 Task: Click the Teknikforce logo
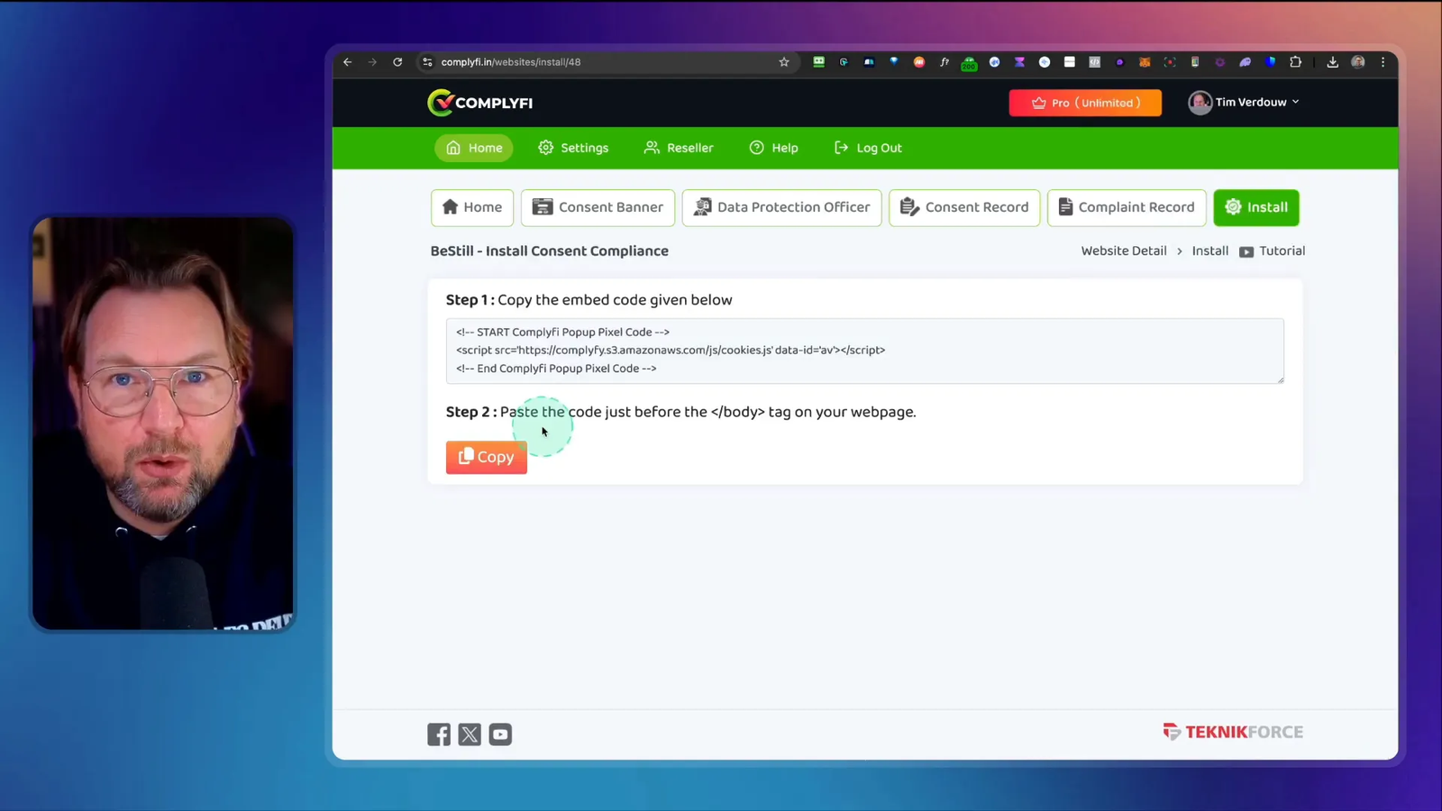1233,732
